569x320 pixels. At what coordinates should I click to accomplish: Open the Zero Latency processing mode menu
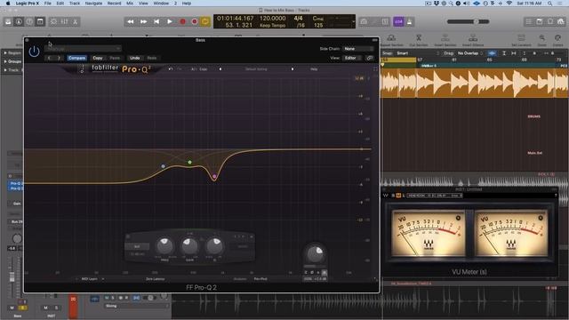click(156, 279)
